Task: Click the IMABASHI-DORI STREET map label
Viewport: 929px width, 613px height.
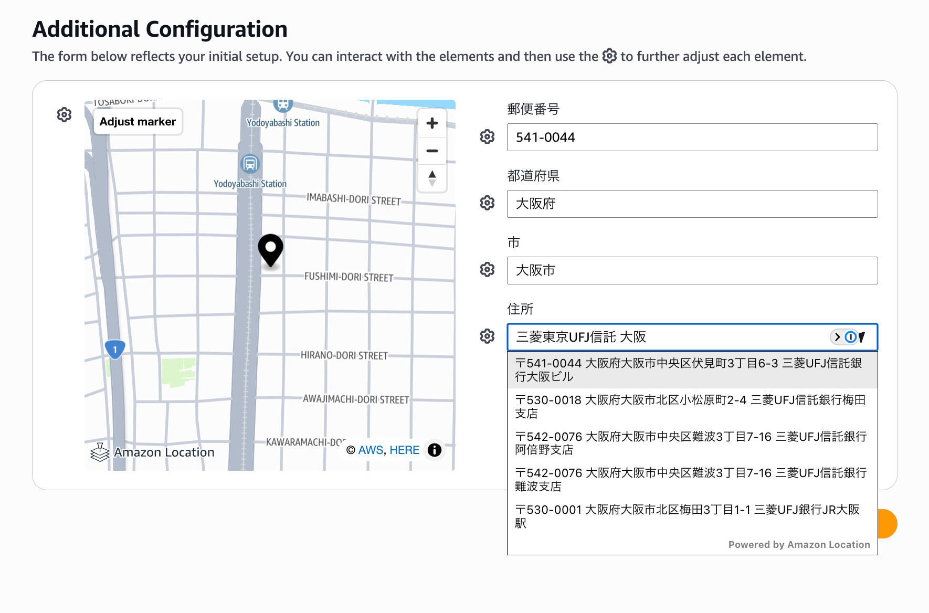Action: point(354,199)
